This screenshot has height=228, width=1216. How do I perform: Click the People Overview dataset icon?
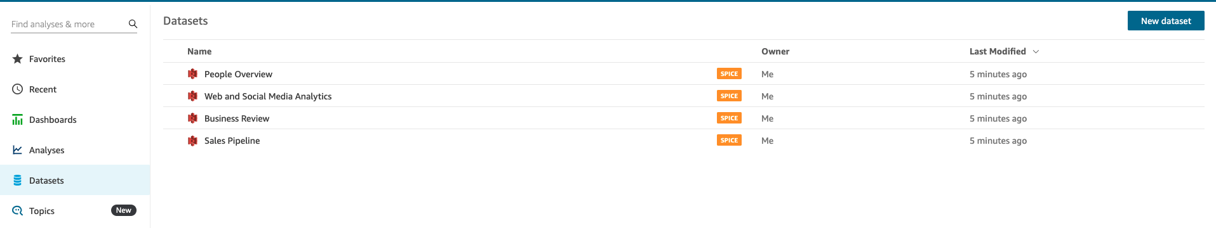pos(192,74)
